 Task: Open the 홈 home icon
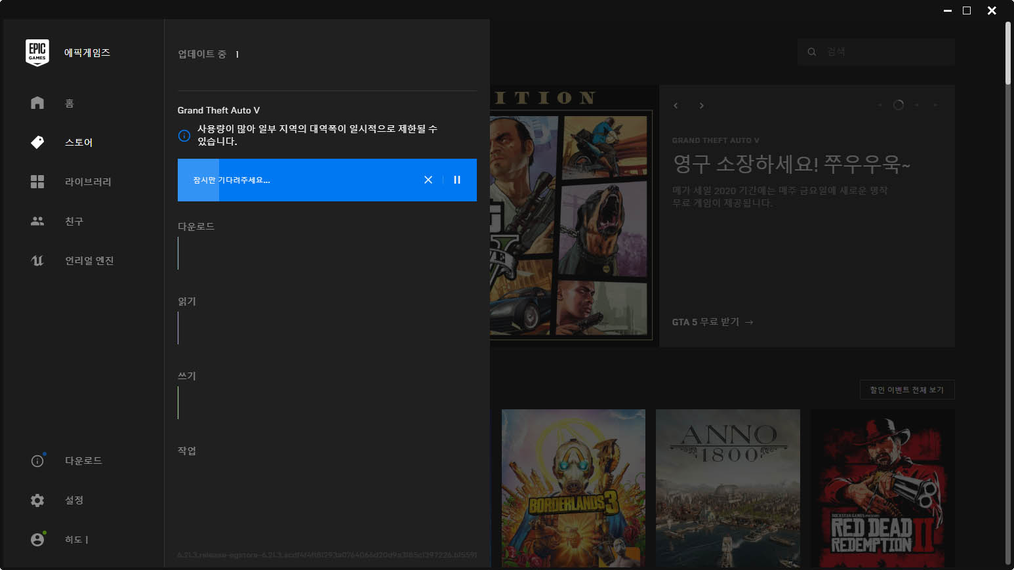(37, 103)
